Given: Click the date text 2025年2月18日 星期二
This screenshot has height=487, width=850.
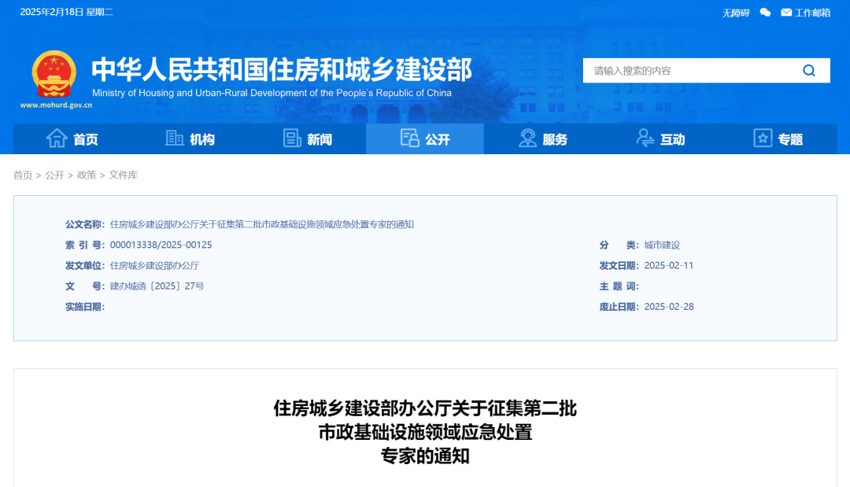Looking at the screenshot, I should tap(67, 12).
